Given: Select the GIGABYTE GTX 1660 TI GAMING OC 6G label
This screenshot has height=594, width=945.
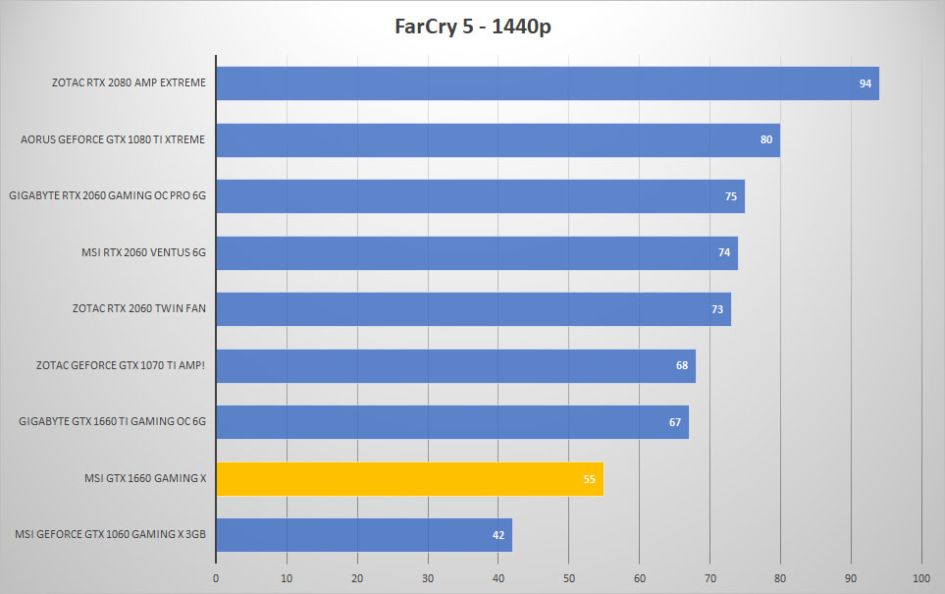Looking at the screenshot, I should [112, 421].
